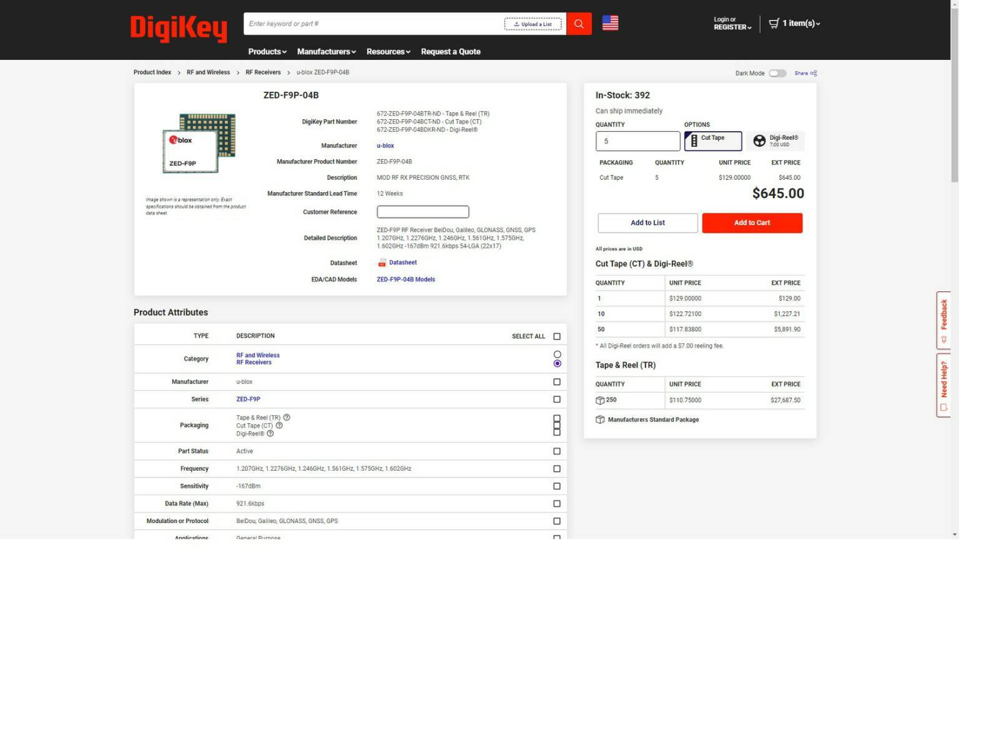Go to Product Index breadcrumb

tap(152, 72)
